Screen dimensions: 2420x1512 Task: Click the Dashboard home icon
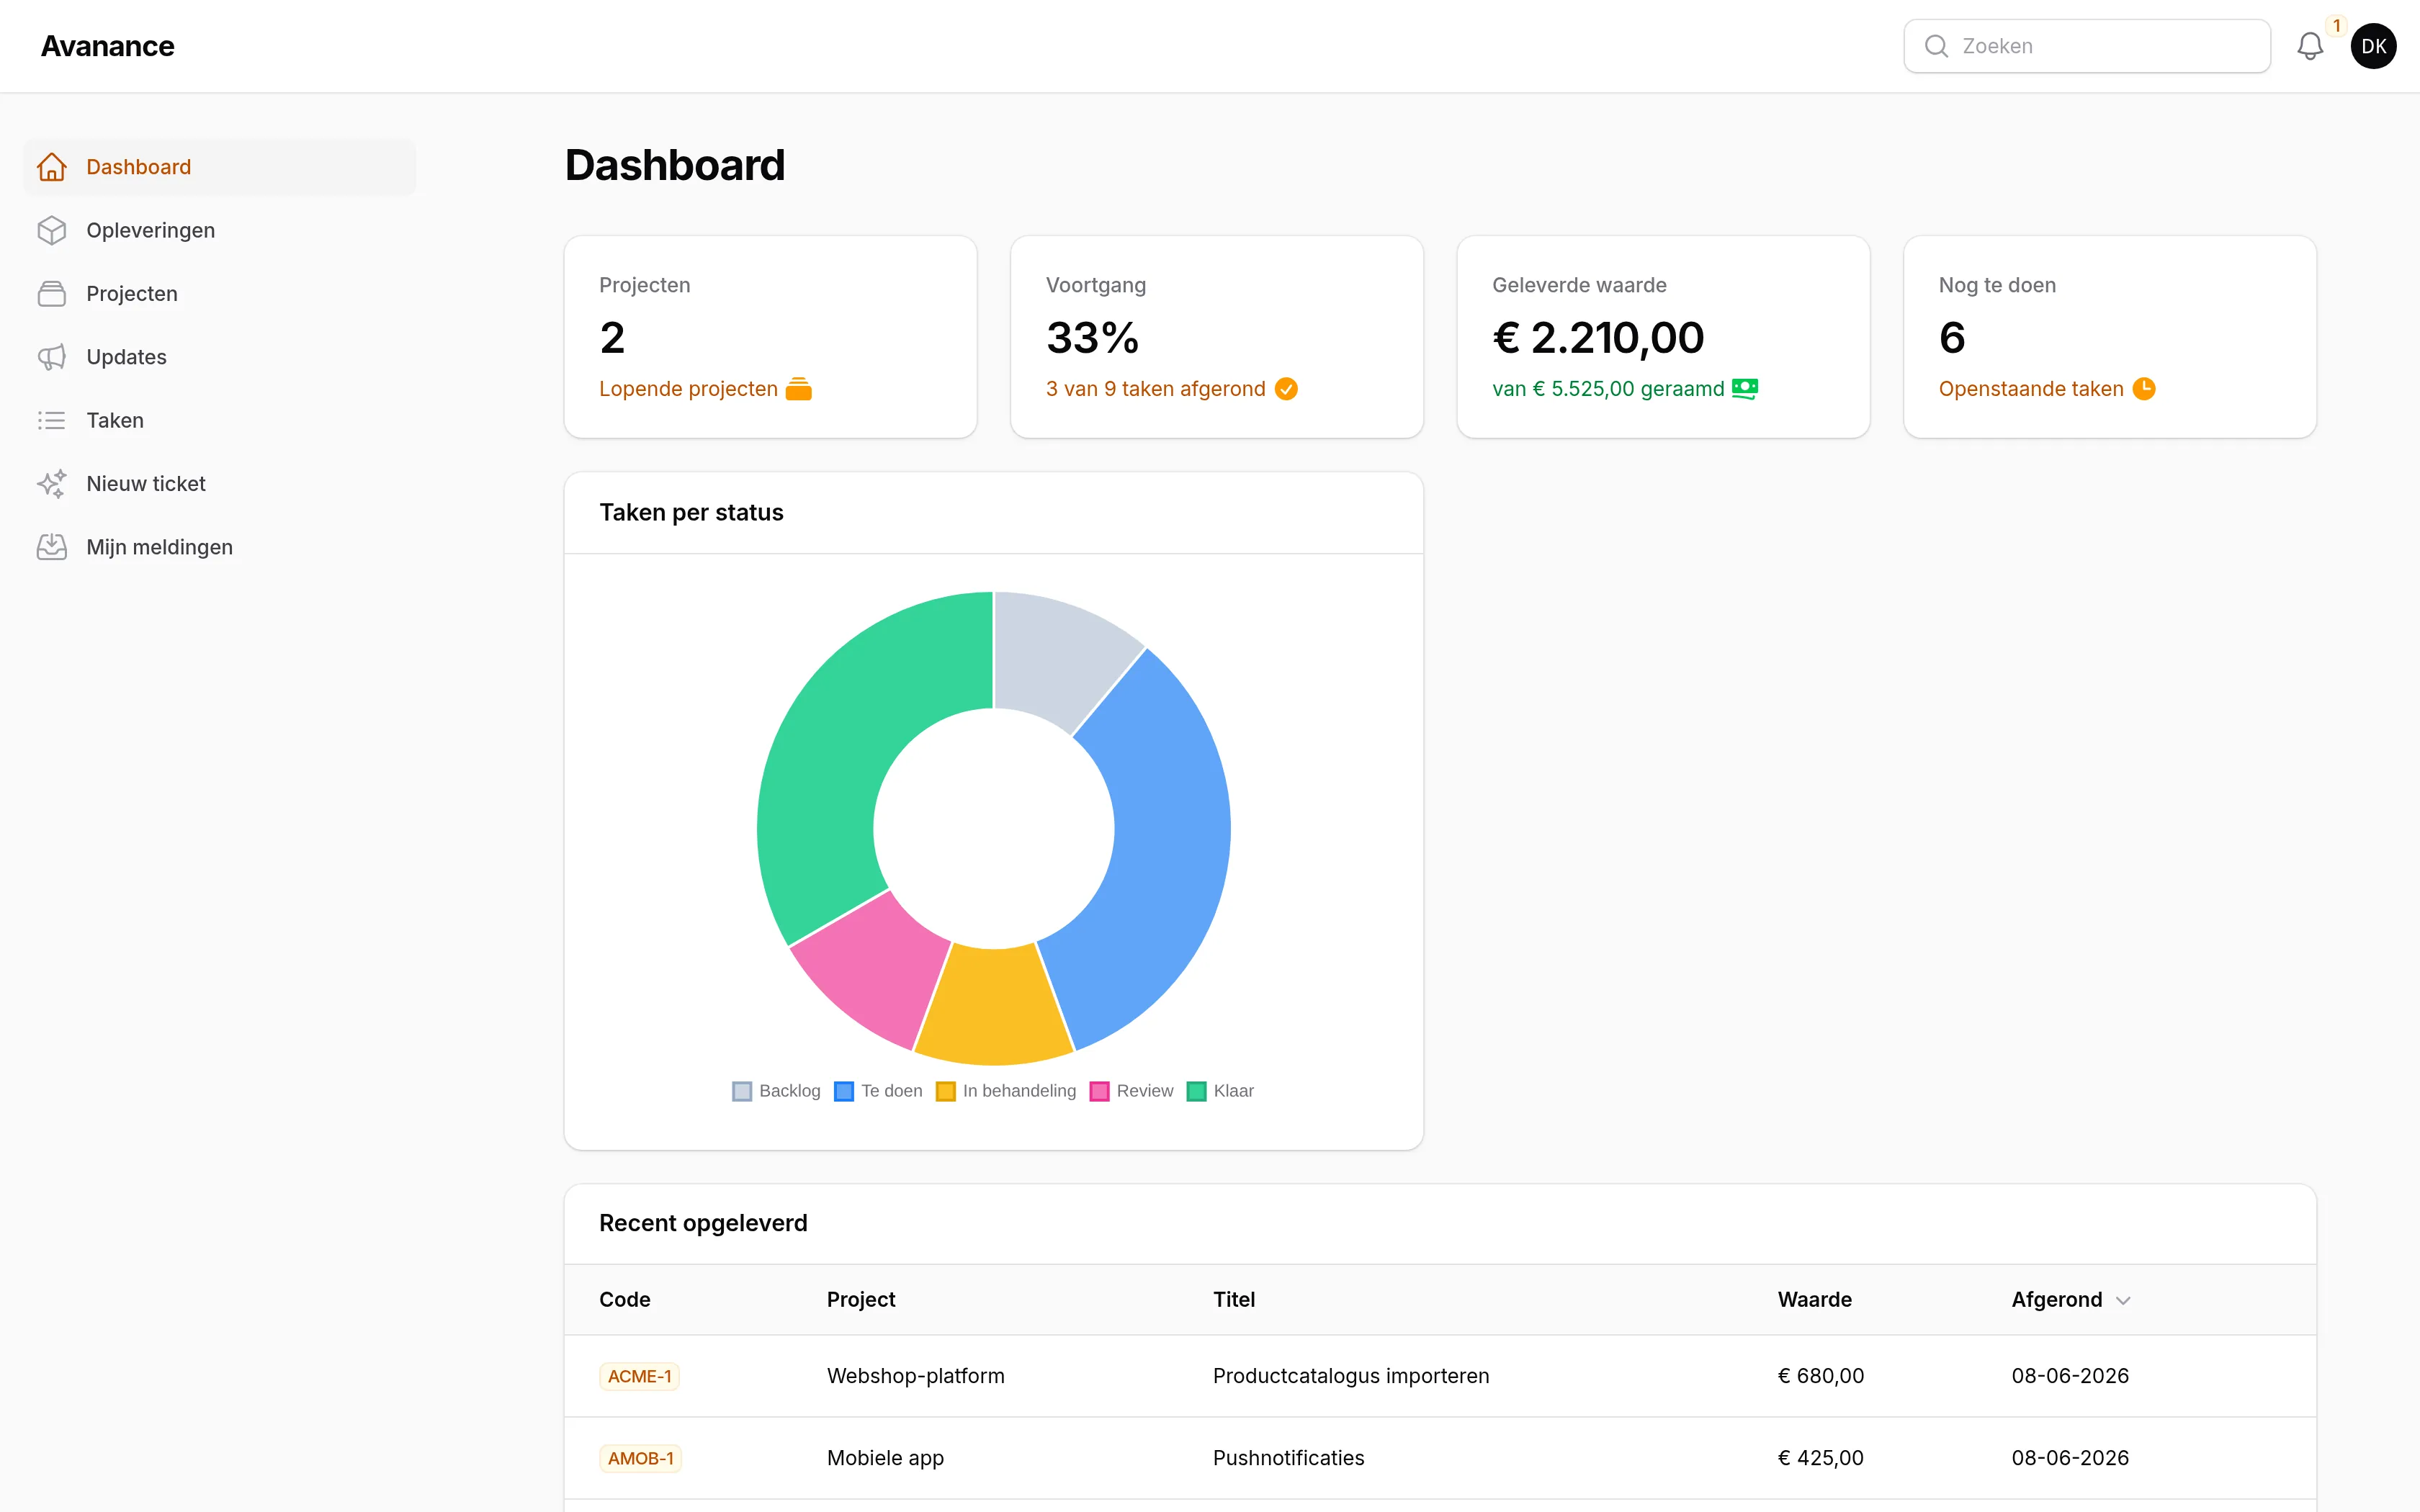coord(52,167)
